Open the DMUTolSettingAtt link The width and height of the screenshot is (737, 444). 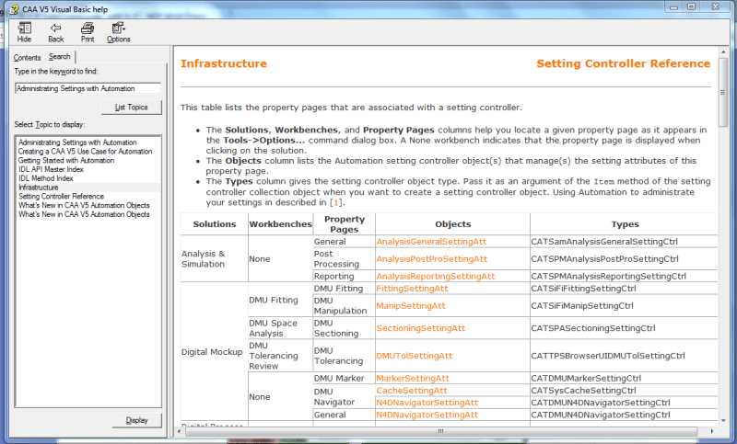414,356
